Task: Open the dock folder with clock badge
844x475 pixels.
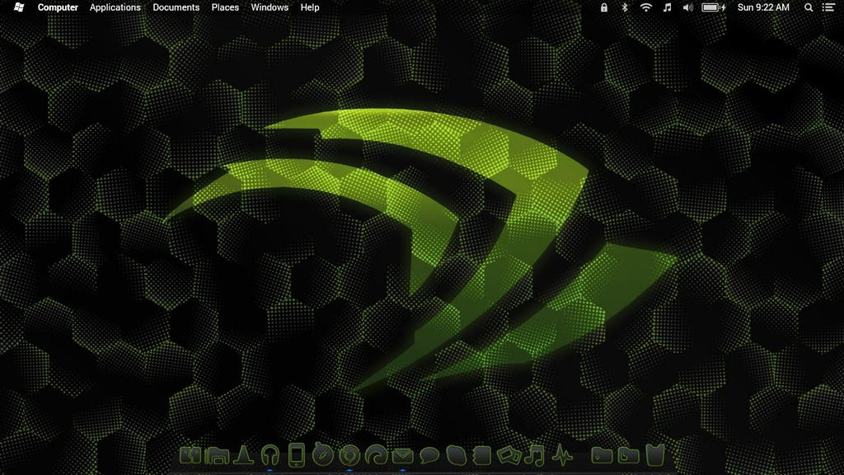Action: coord(628,455)
